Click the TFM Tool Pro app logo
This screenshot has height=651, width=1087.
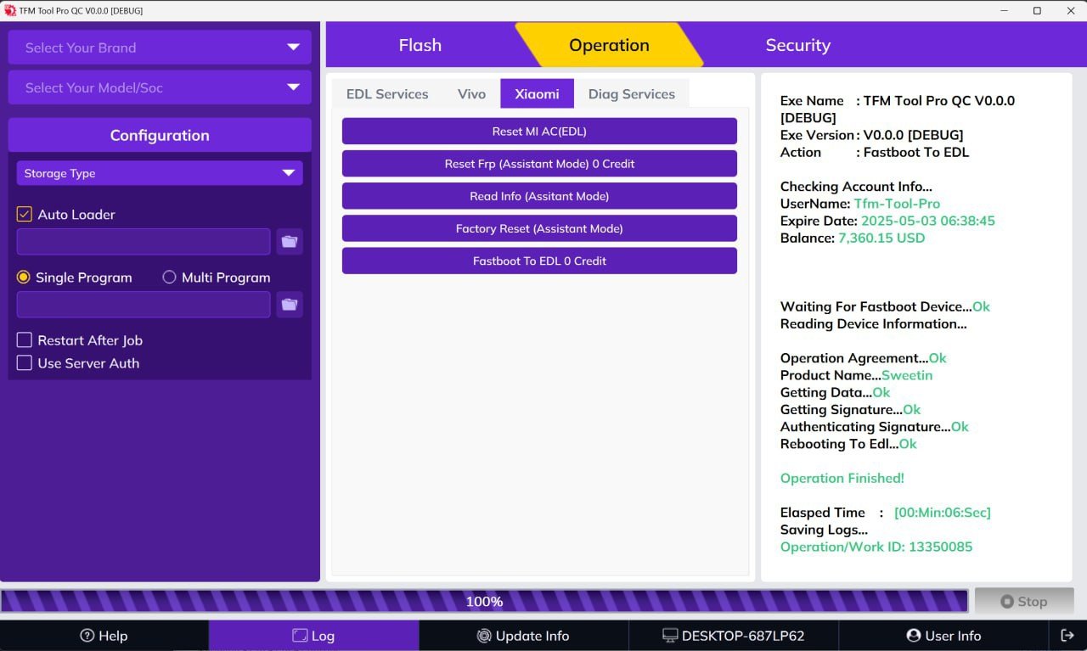pos(10,10)
